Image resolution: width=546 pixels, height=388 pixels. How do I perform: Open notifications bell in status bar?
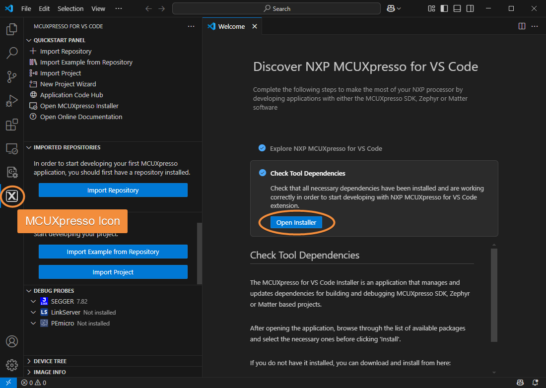(x=535, y=383)
